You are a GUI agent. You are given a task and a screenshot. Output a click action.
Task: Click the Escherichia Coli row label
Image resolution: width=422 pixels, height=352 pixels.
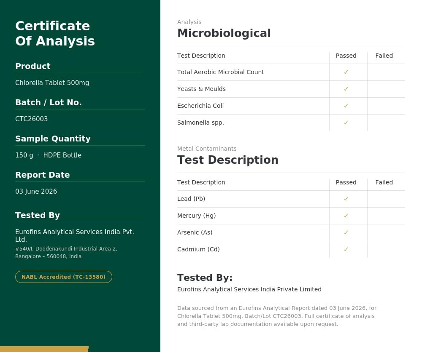pos(200,106)
